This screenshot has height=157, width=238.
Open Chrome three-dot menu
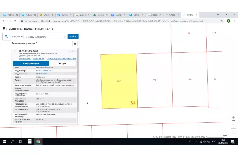click(233, 21)
